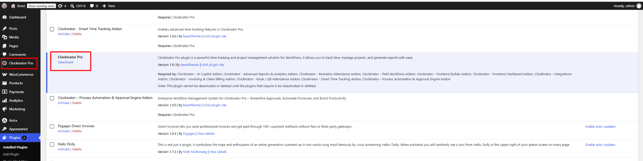Viewport: 643px width, 161px height.
Task: Enable auto-updates for Digages Direct Invoices
Action: click(600, 127)
